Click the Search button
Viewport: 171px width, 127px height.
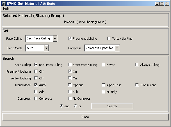(x=112, y=106)
